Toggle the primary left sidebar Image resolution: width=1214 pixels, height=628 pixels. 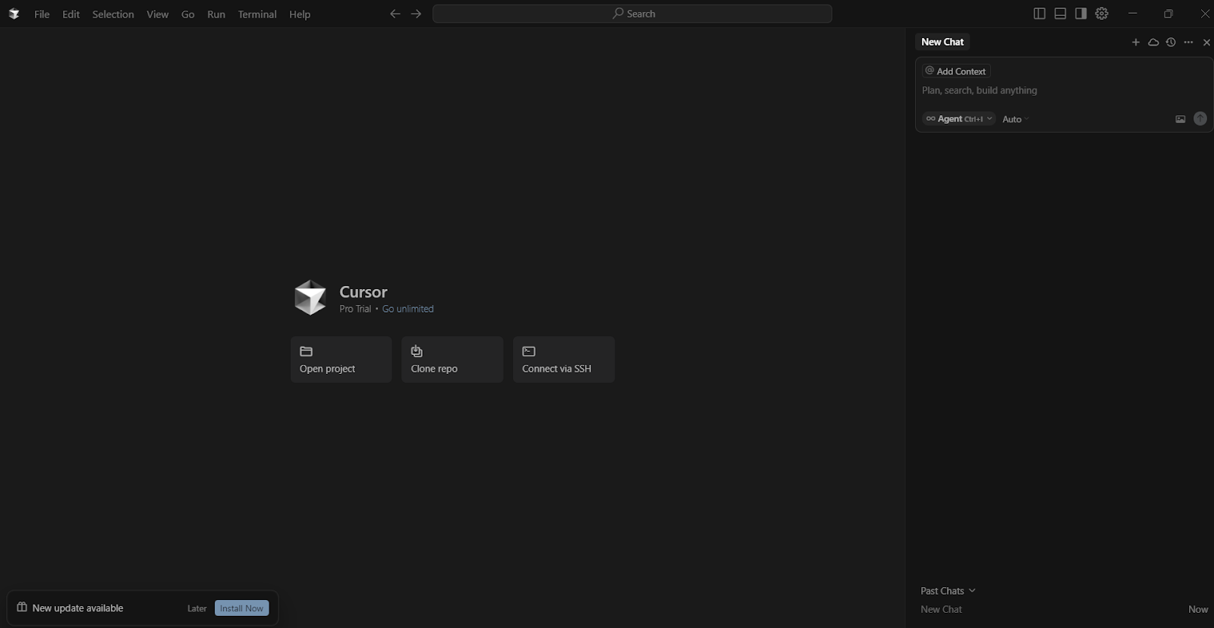(1039, 14)
